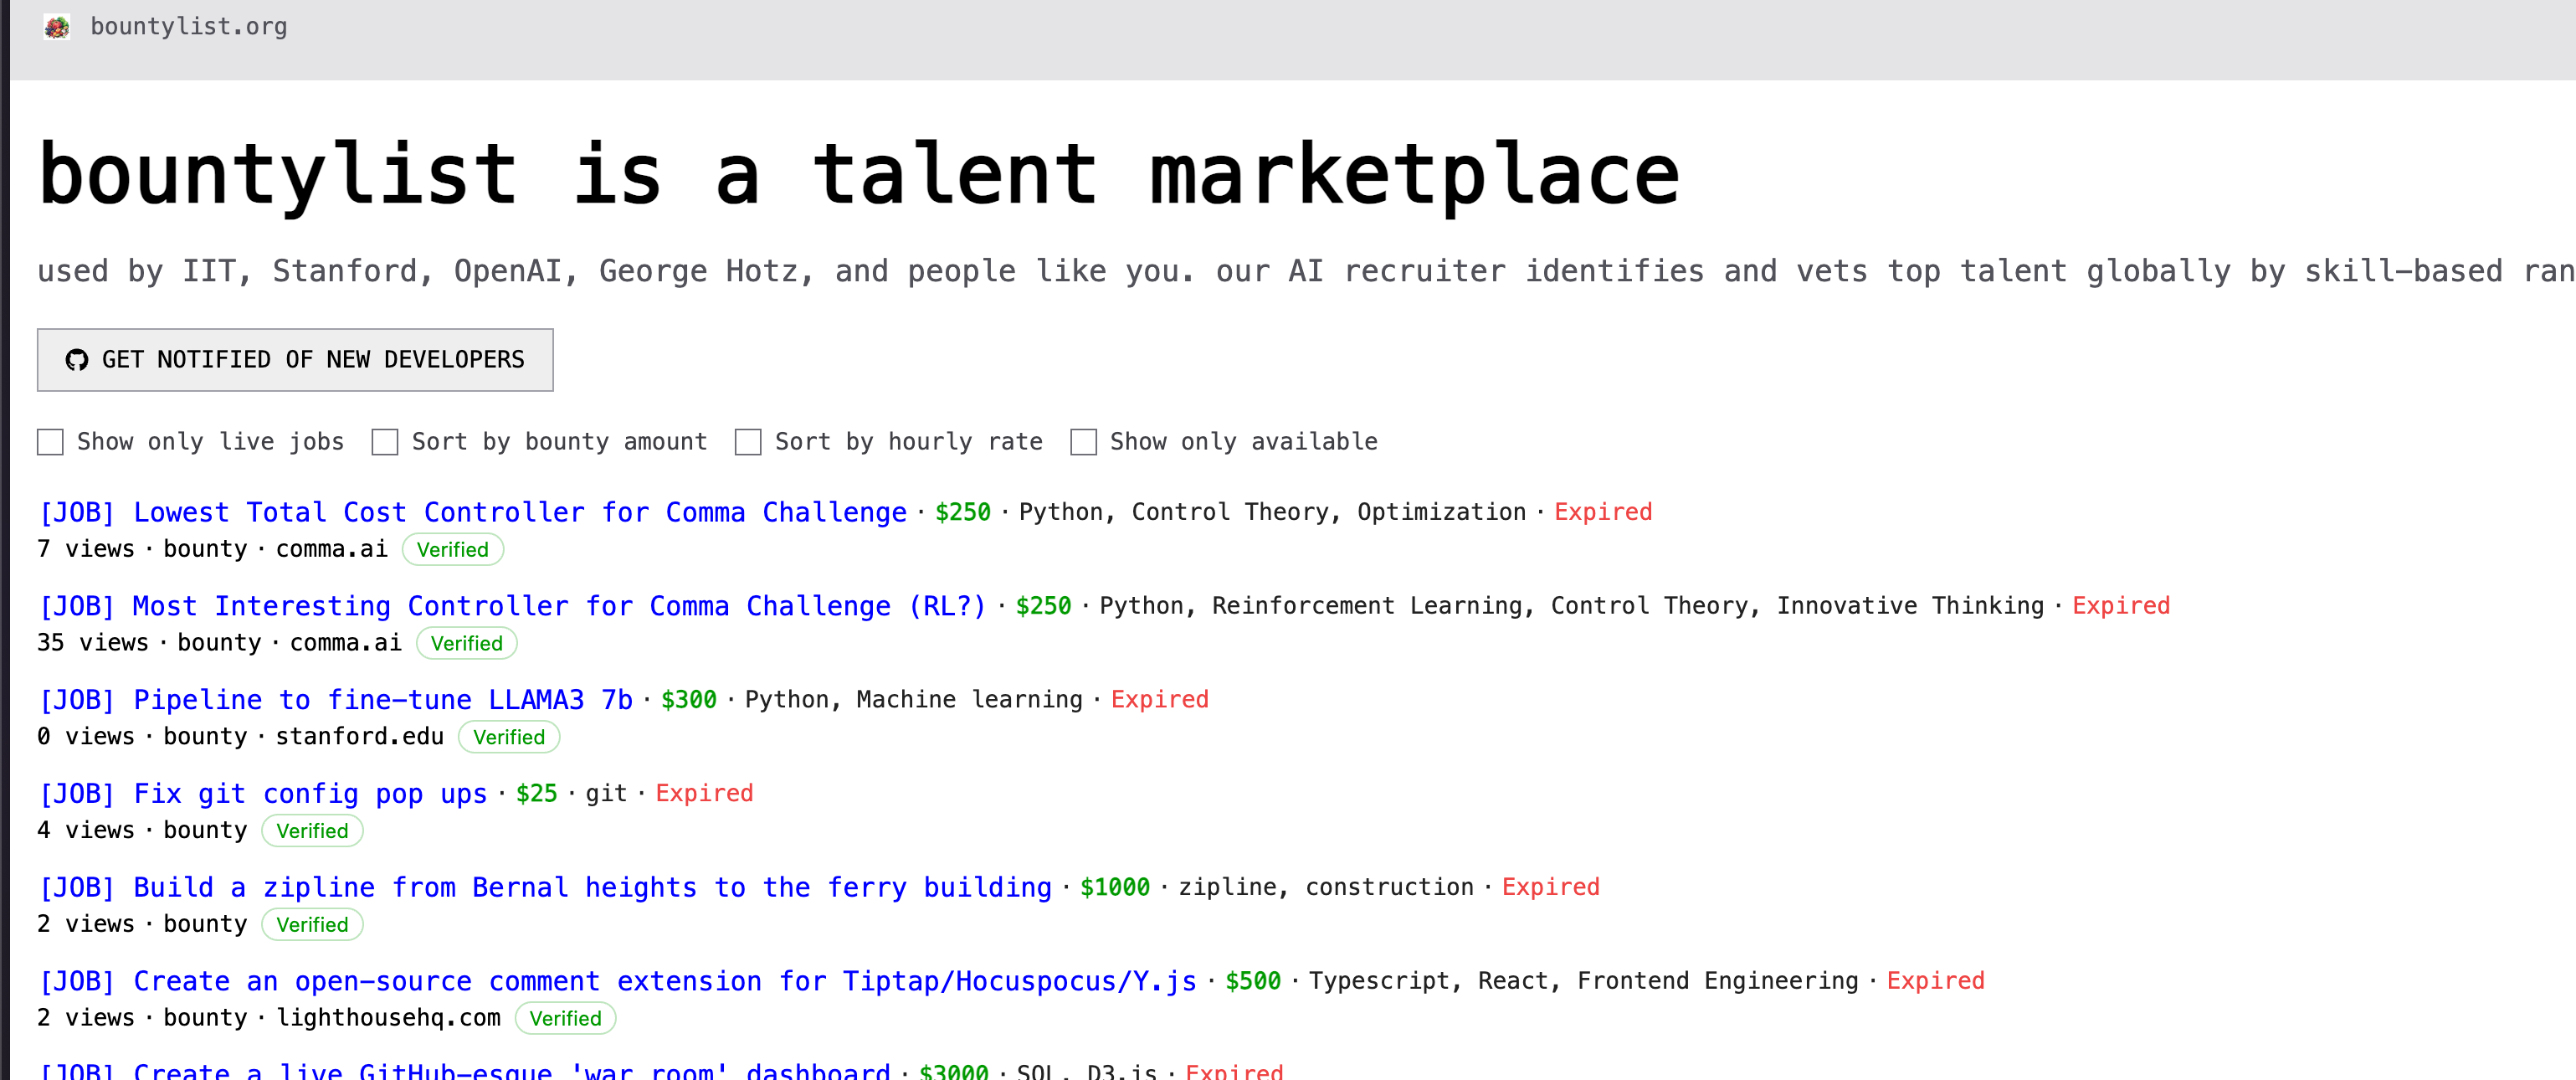Open Most Interesting Controller (RL?) job

(512, 607)
